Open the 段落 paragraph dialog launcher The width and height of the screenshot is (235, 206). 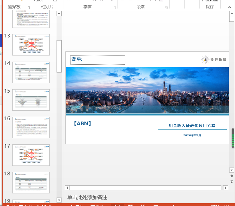pos(167,7)
